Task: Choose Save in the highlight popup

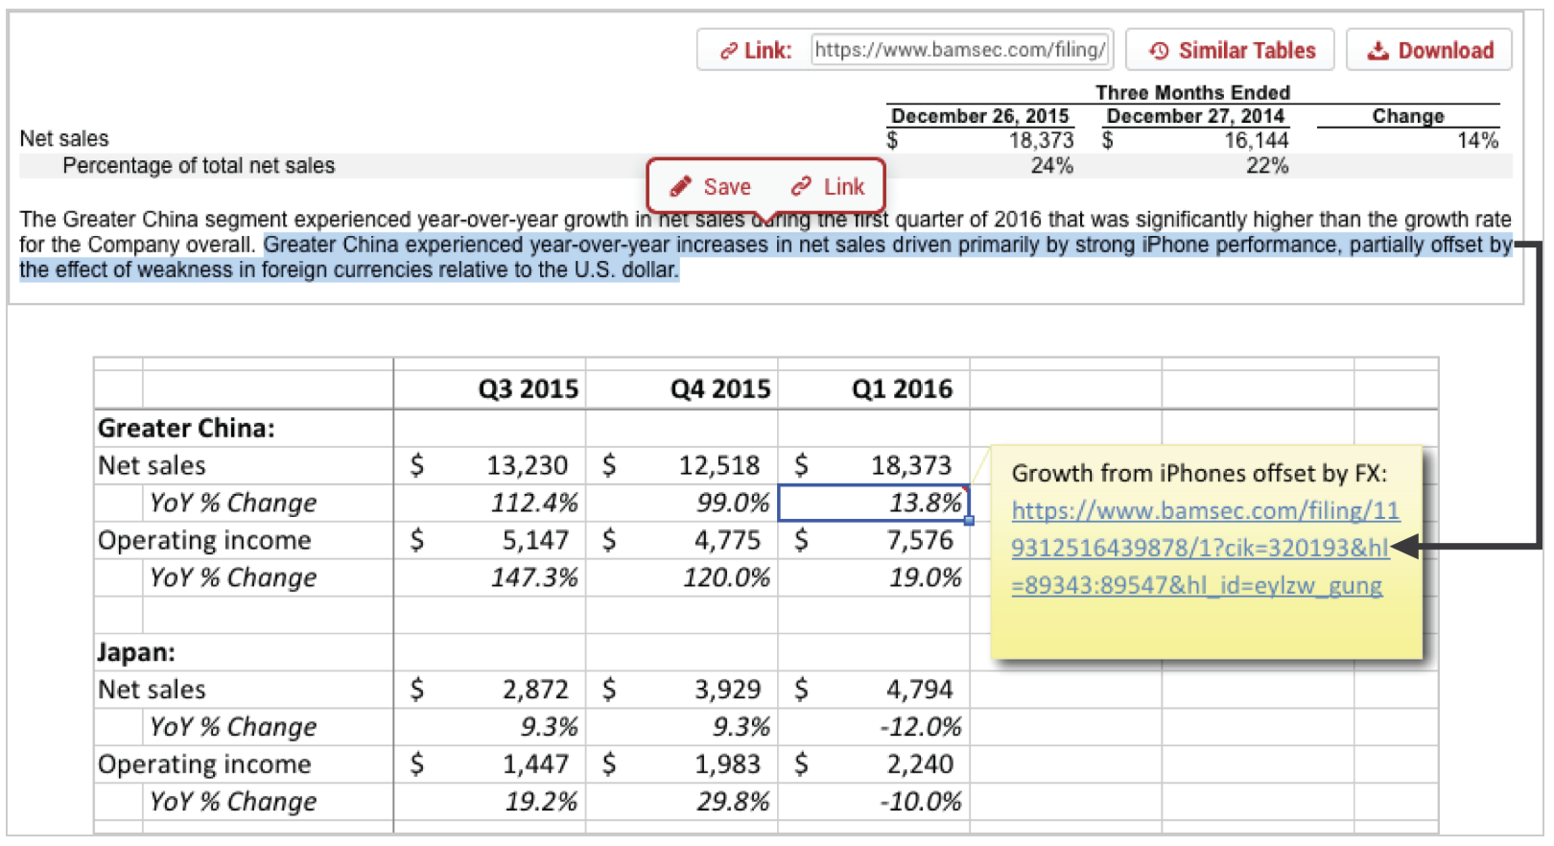Action: 712,187
